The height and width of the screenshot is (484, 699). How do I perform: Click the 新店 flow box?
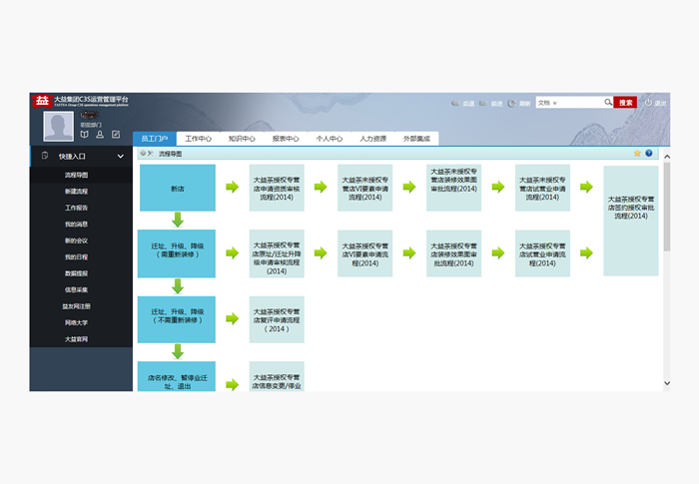click(178, 188)
